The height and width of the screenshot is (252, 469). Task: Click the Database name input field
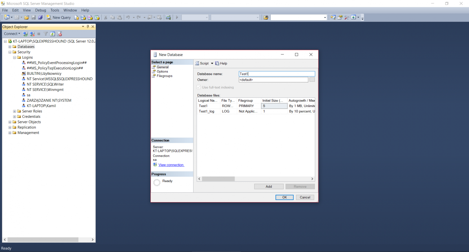pos(277,74)
